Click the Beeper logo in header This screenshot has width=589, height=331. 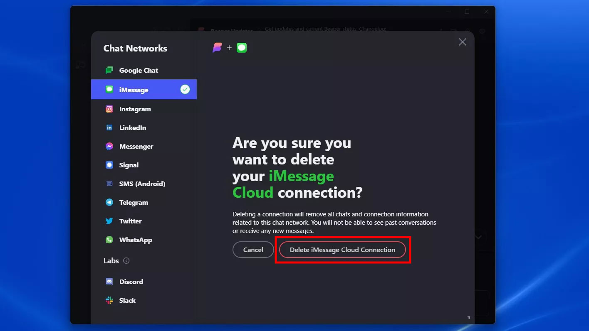217,48
